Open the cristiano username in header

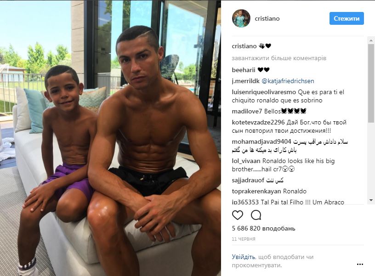point(267,18)
